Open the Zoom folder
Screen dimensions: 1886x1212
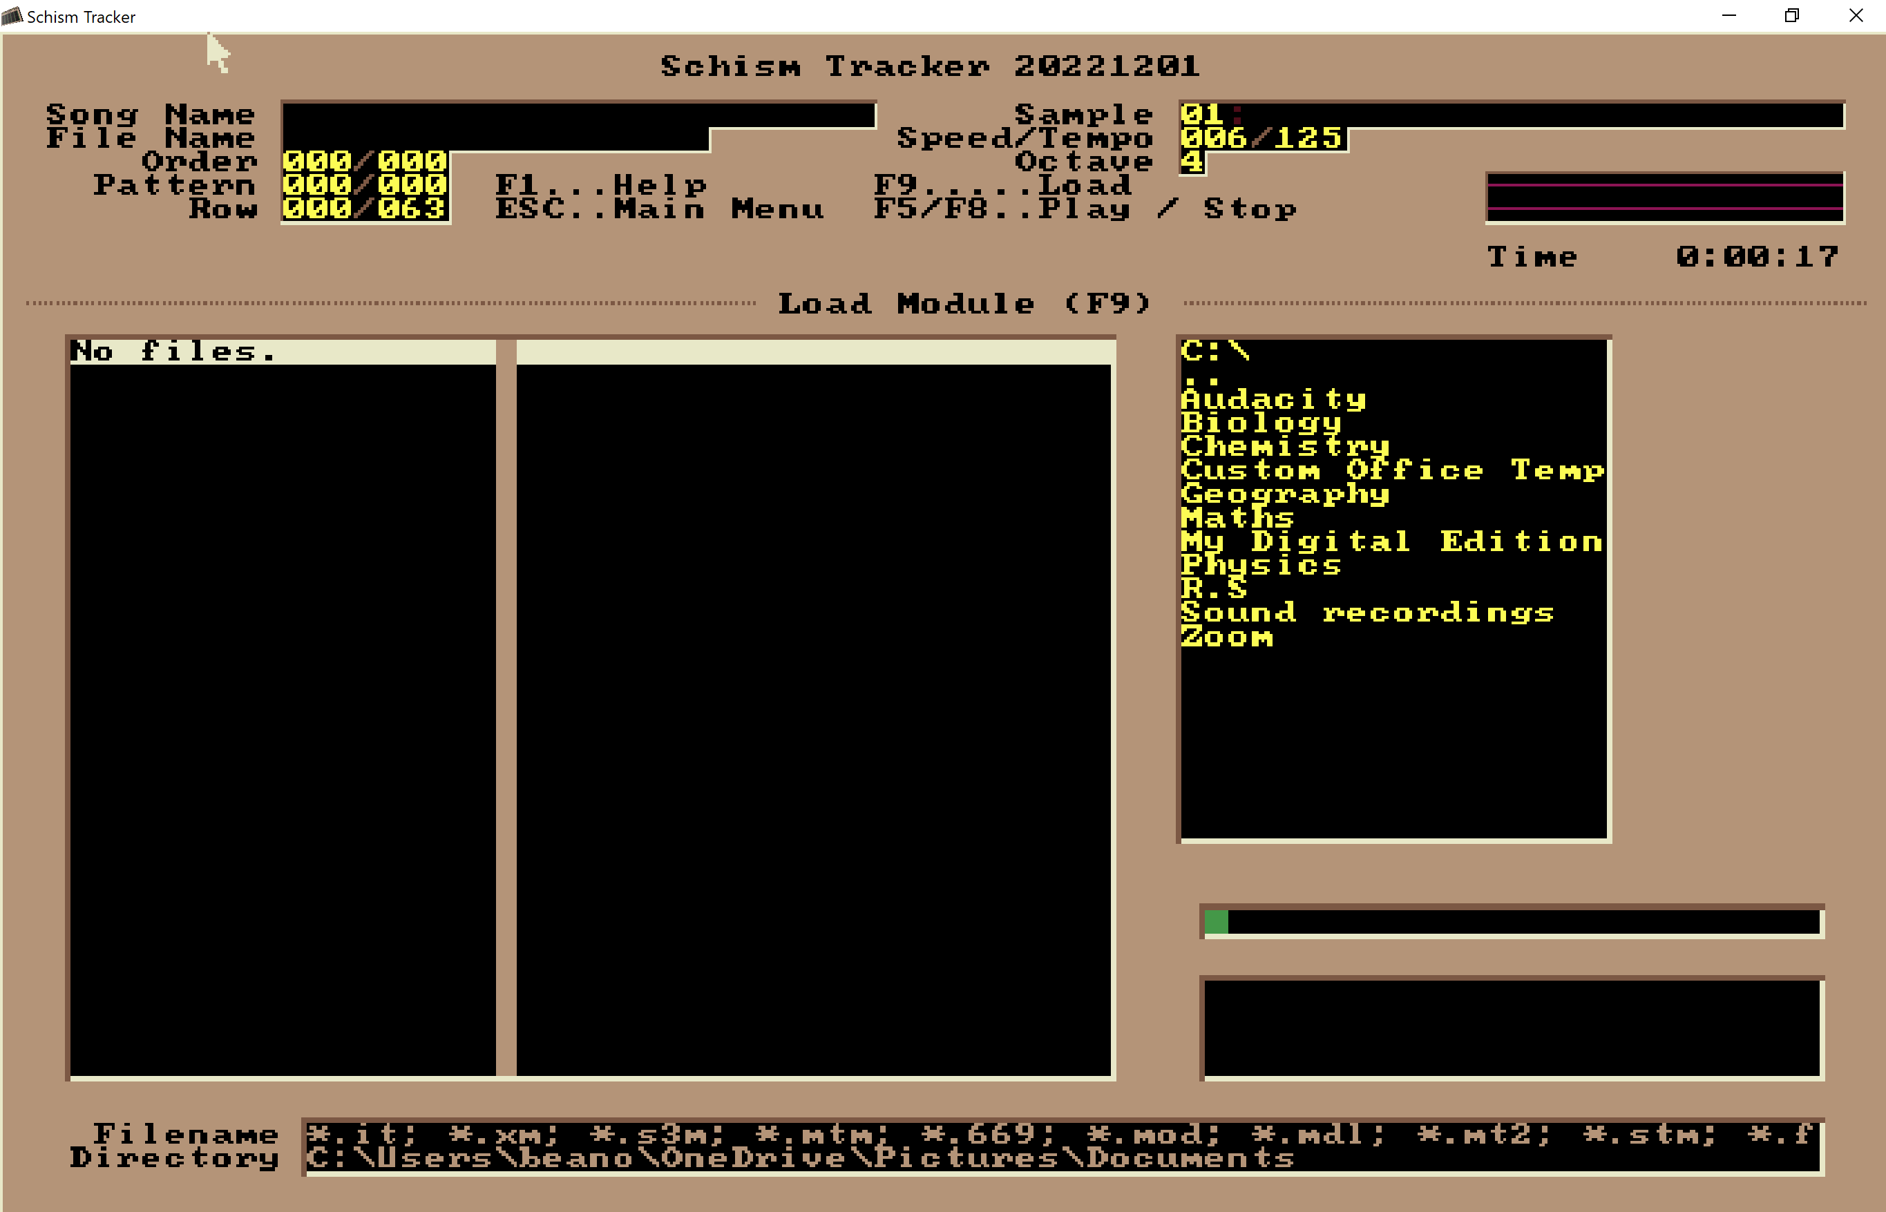[x=1226, y=637]
